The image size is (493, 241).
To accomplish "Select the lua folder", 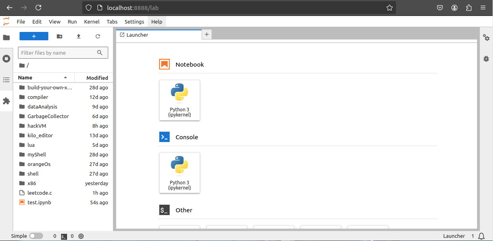I will [x=63, y=145].
